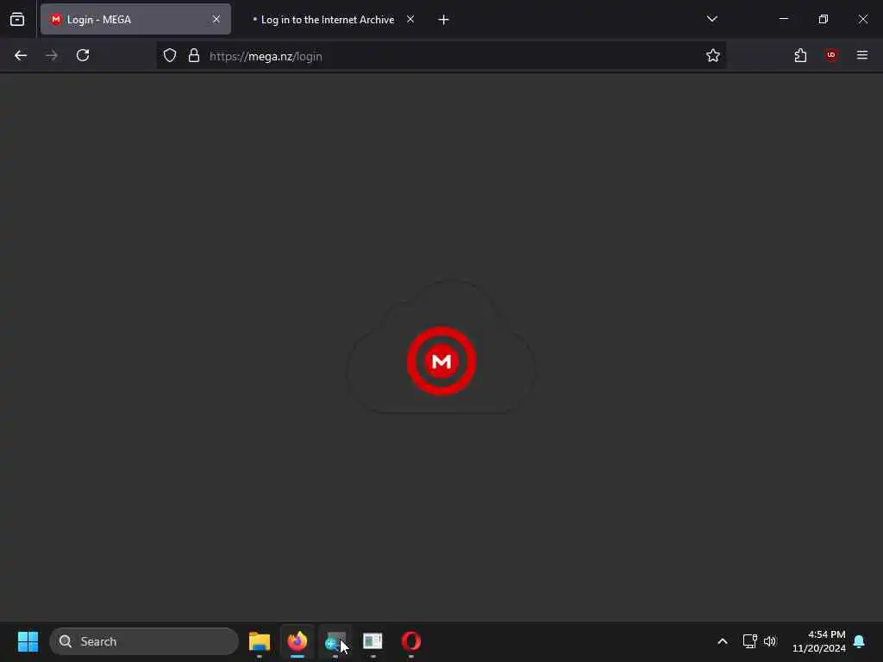883x662 pixels.
Task: Open the Firefox application menu
Action: pyautogui.click(x=862, y=55)
